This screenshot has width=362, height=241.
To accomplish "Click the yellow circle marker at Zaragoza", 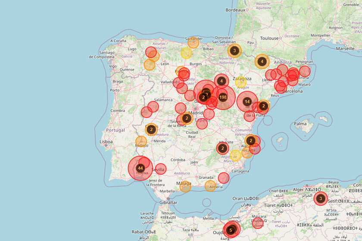I will click(241, 82).
